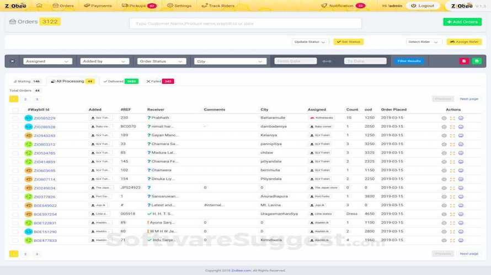This screenshot has width=491, height=275.
Task: Click status avatar icon of ZI0943243
Action: tap(29, 135)
